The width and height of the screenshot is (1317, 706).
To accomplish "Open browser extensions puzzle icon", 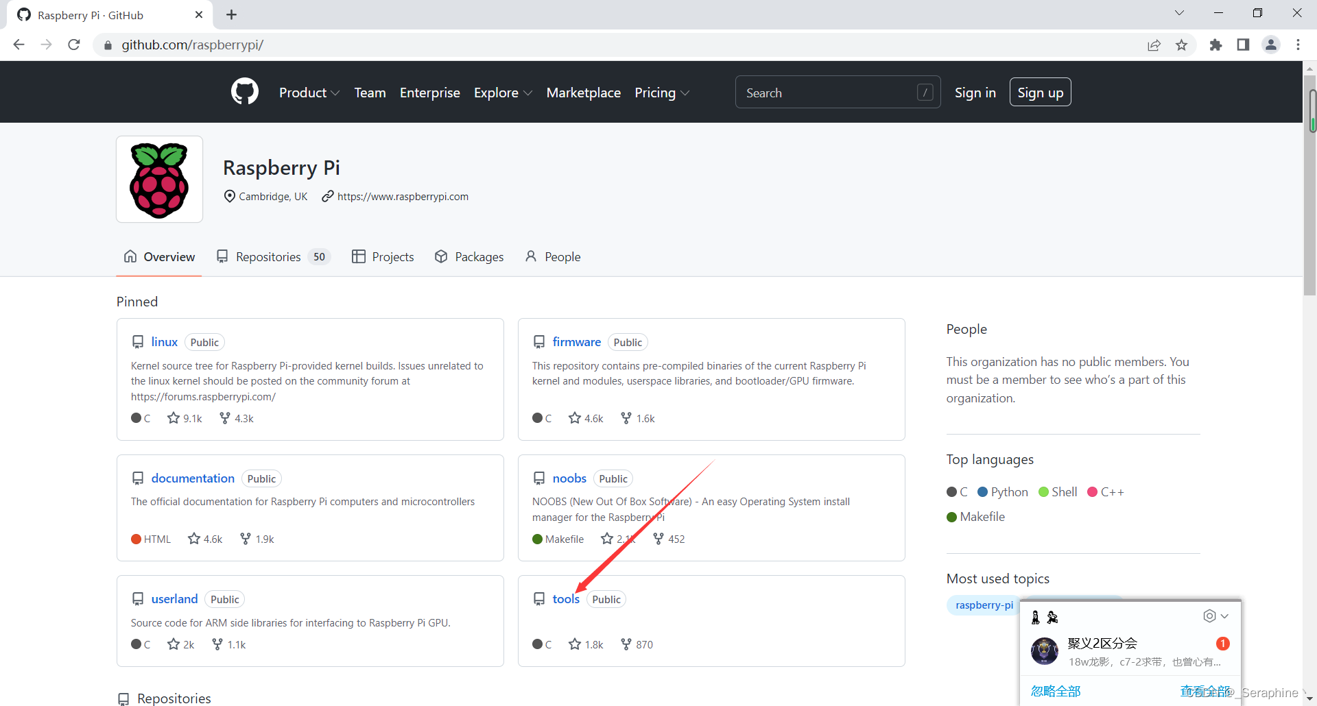I will click(x=1215, y=45).
